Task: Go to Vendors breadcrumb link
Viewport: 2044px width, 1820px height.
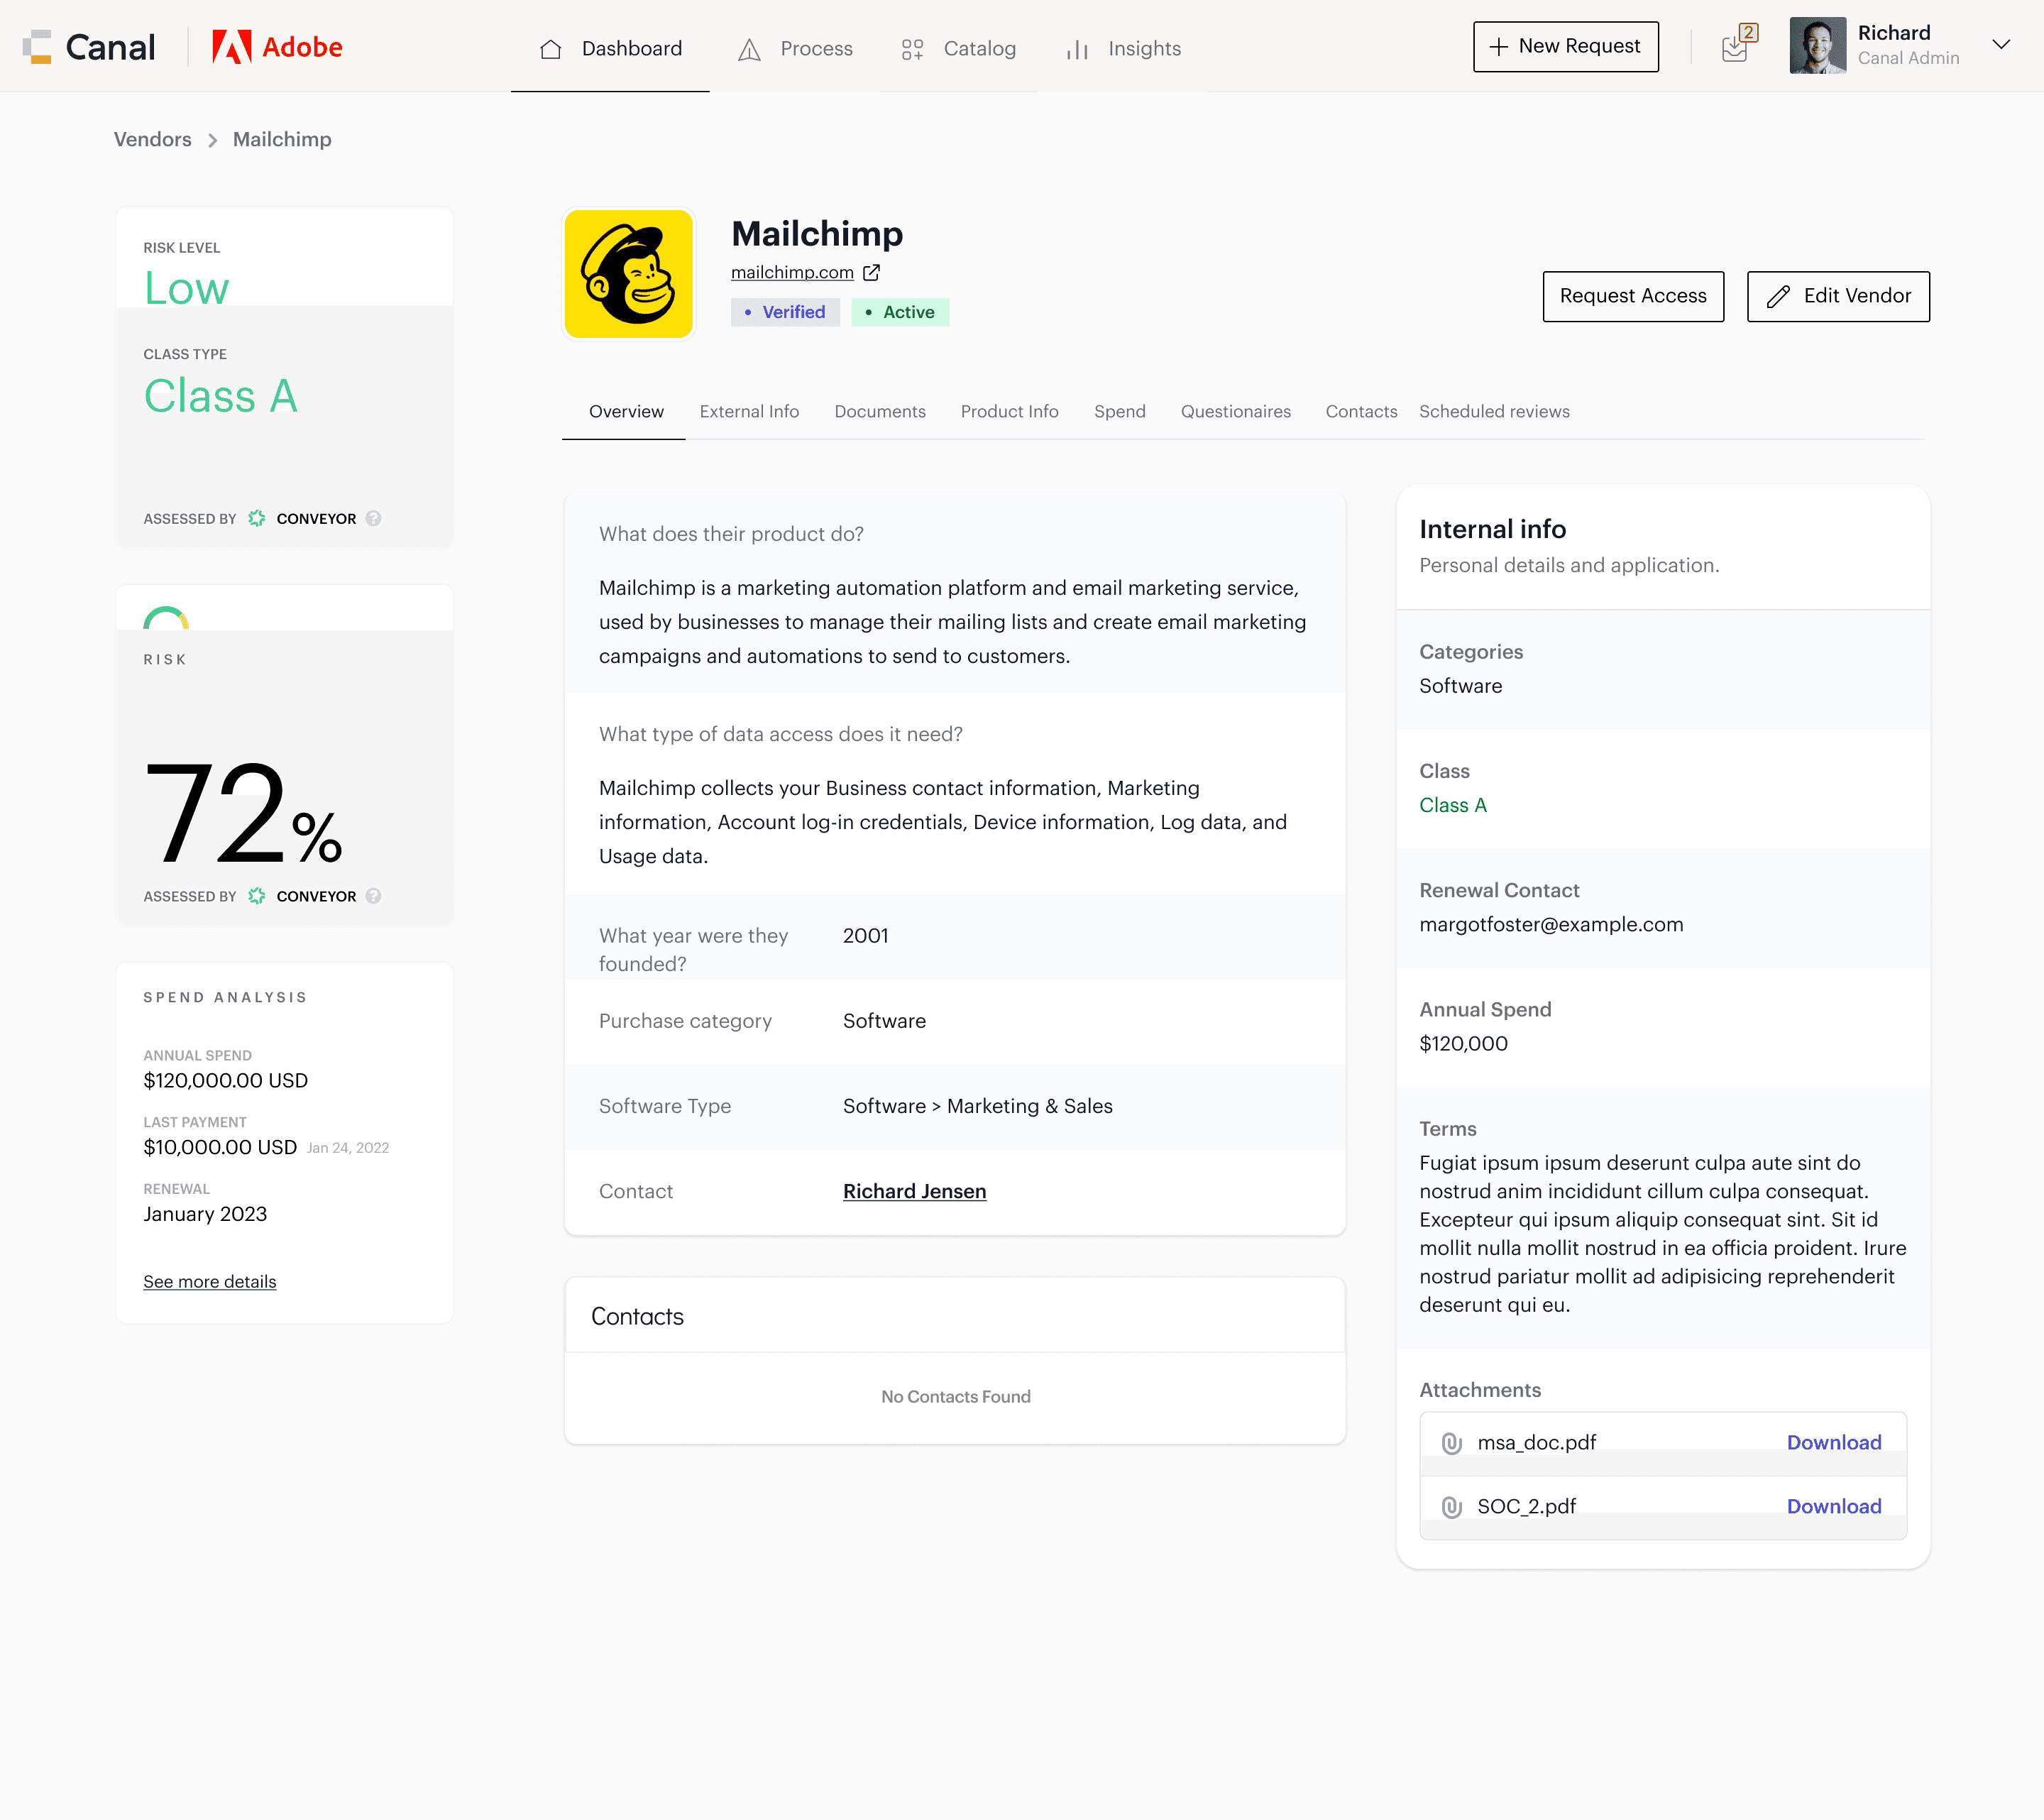Action: tap(152, 140)
